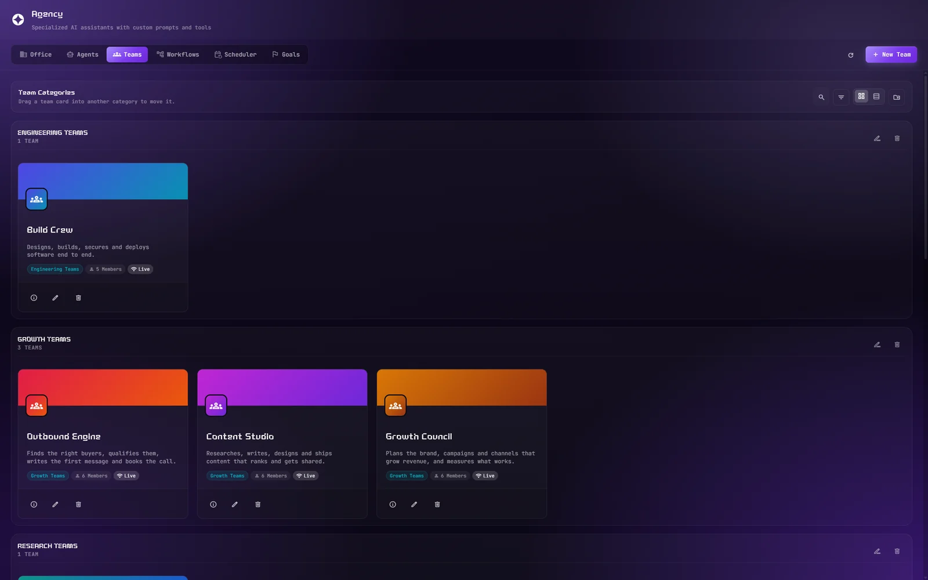Switch to the Agents tab

pyautogui.click(x=82, y=55)
